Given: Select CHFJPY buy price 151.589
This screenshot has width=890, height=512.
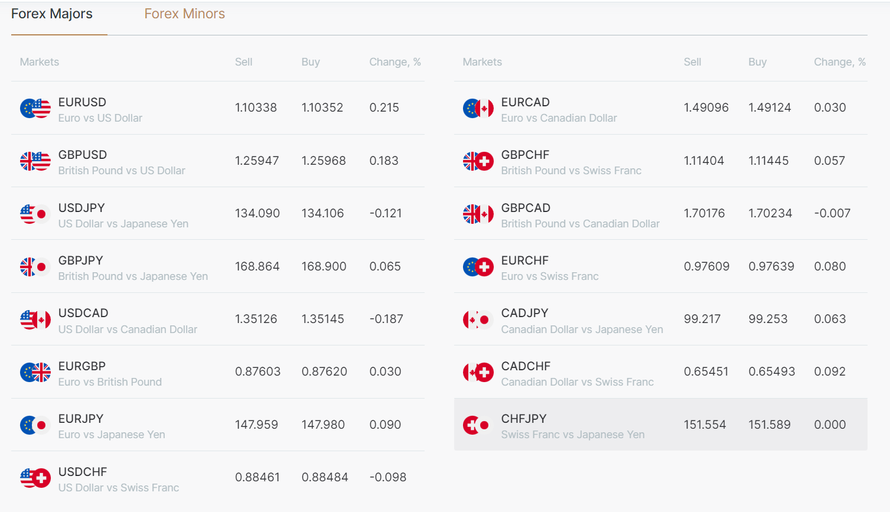Looking at the screenshot, I should click(770, 425).
